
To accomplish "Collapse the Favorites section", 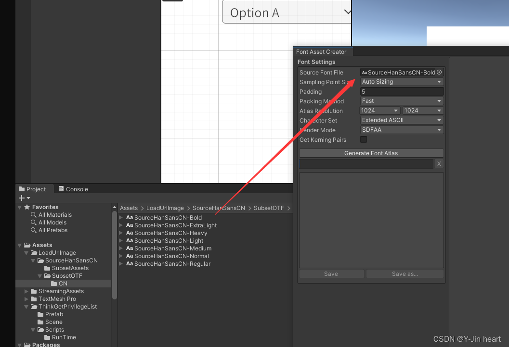I will click(x=20, y=207).
